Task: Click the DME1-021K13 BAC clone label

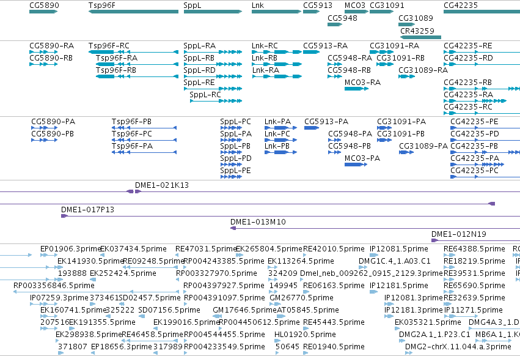Action: coord(162,185)
